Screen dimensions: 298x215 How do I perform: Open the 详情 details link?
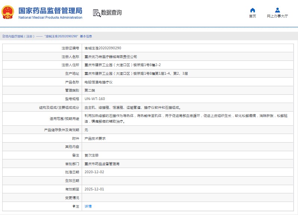(88, 206)
